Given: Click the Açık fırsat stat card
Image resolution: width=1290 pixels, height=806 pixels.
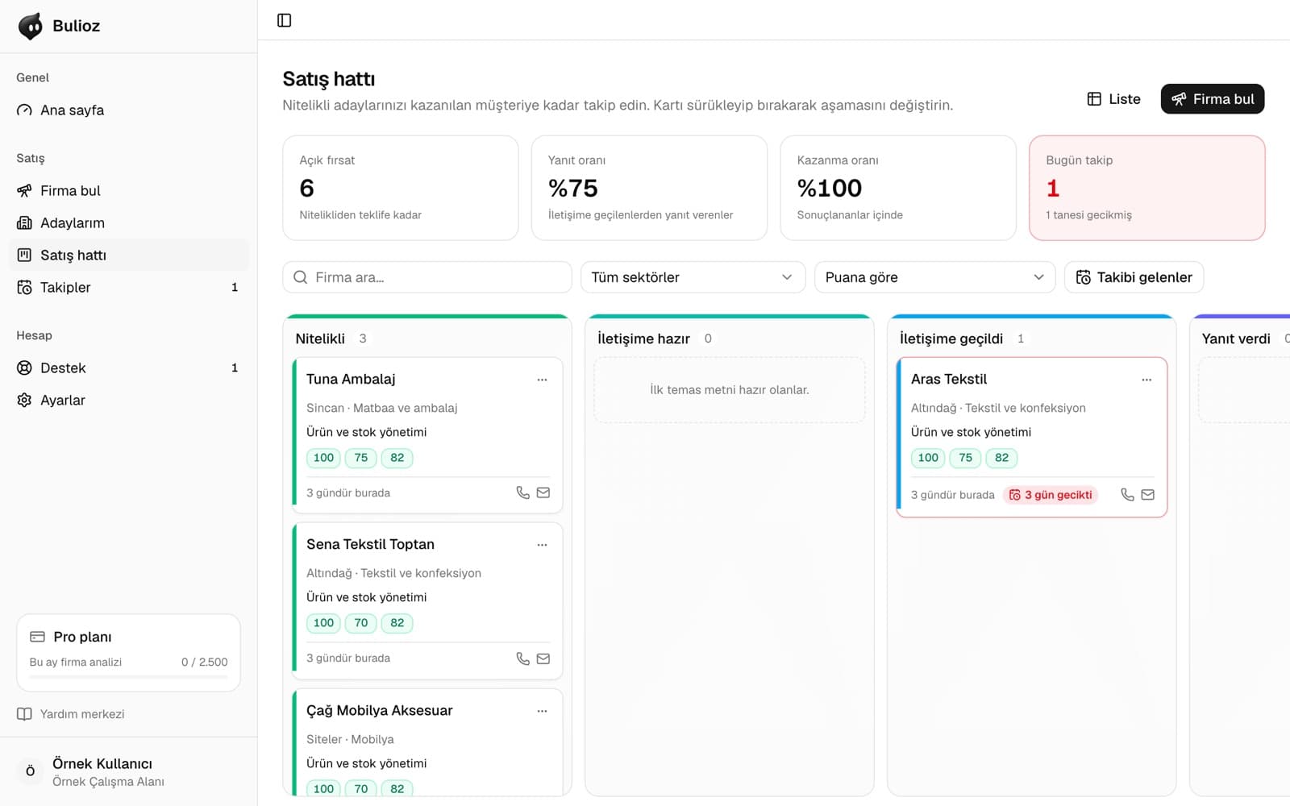Looking at the screenshot, I should click(401, 188).
